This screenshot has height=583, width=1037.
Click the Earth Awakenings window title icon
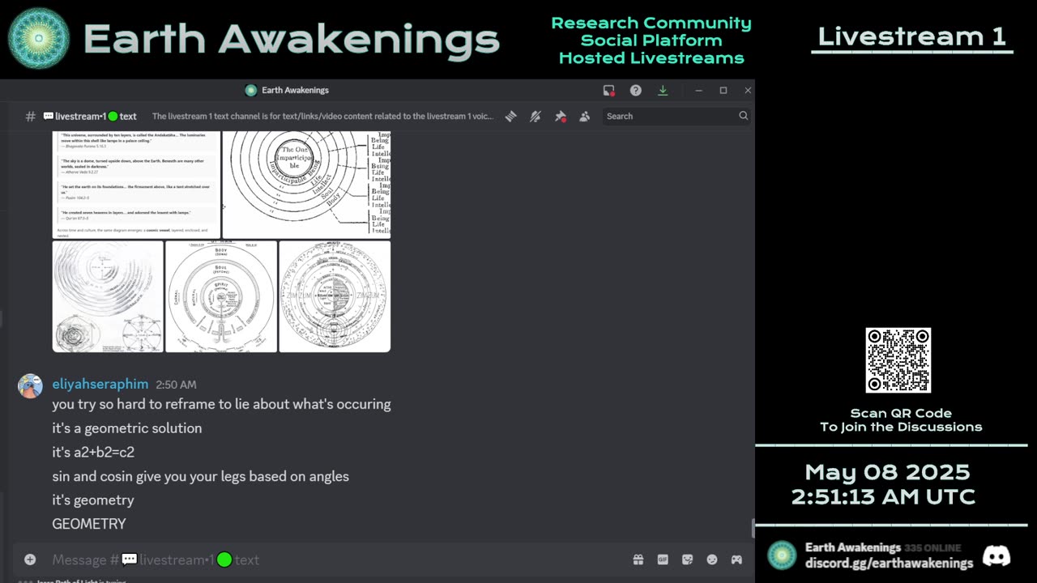(x=251, y=90)
